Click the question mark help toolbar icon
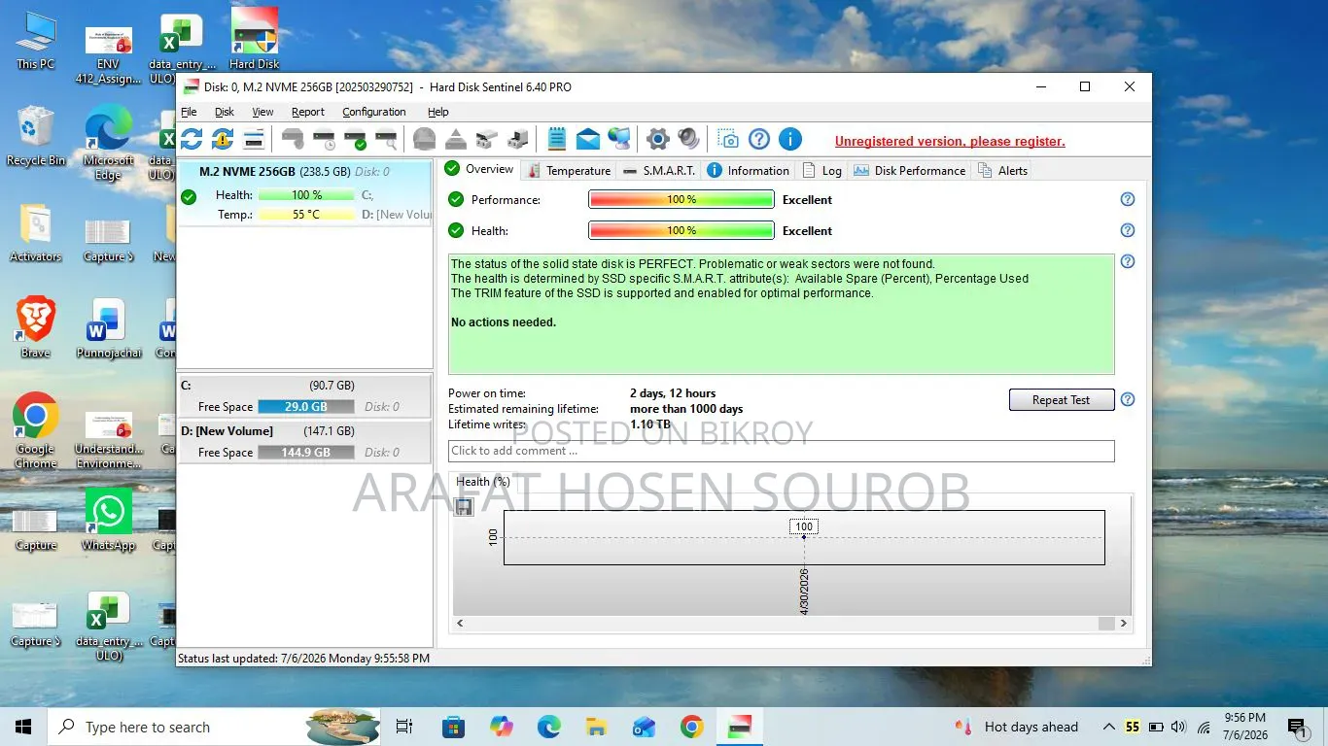Viewport: 1328px width, 746px height. point(759,139)
